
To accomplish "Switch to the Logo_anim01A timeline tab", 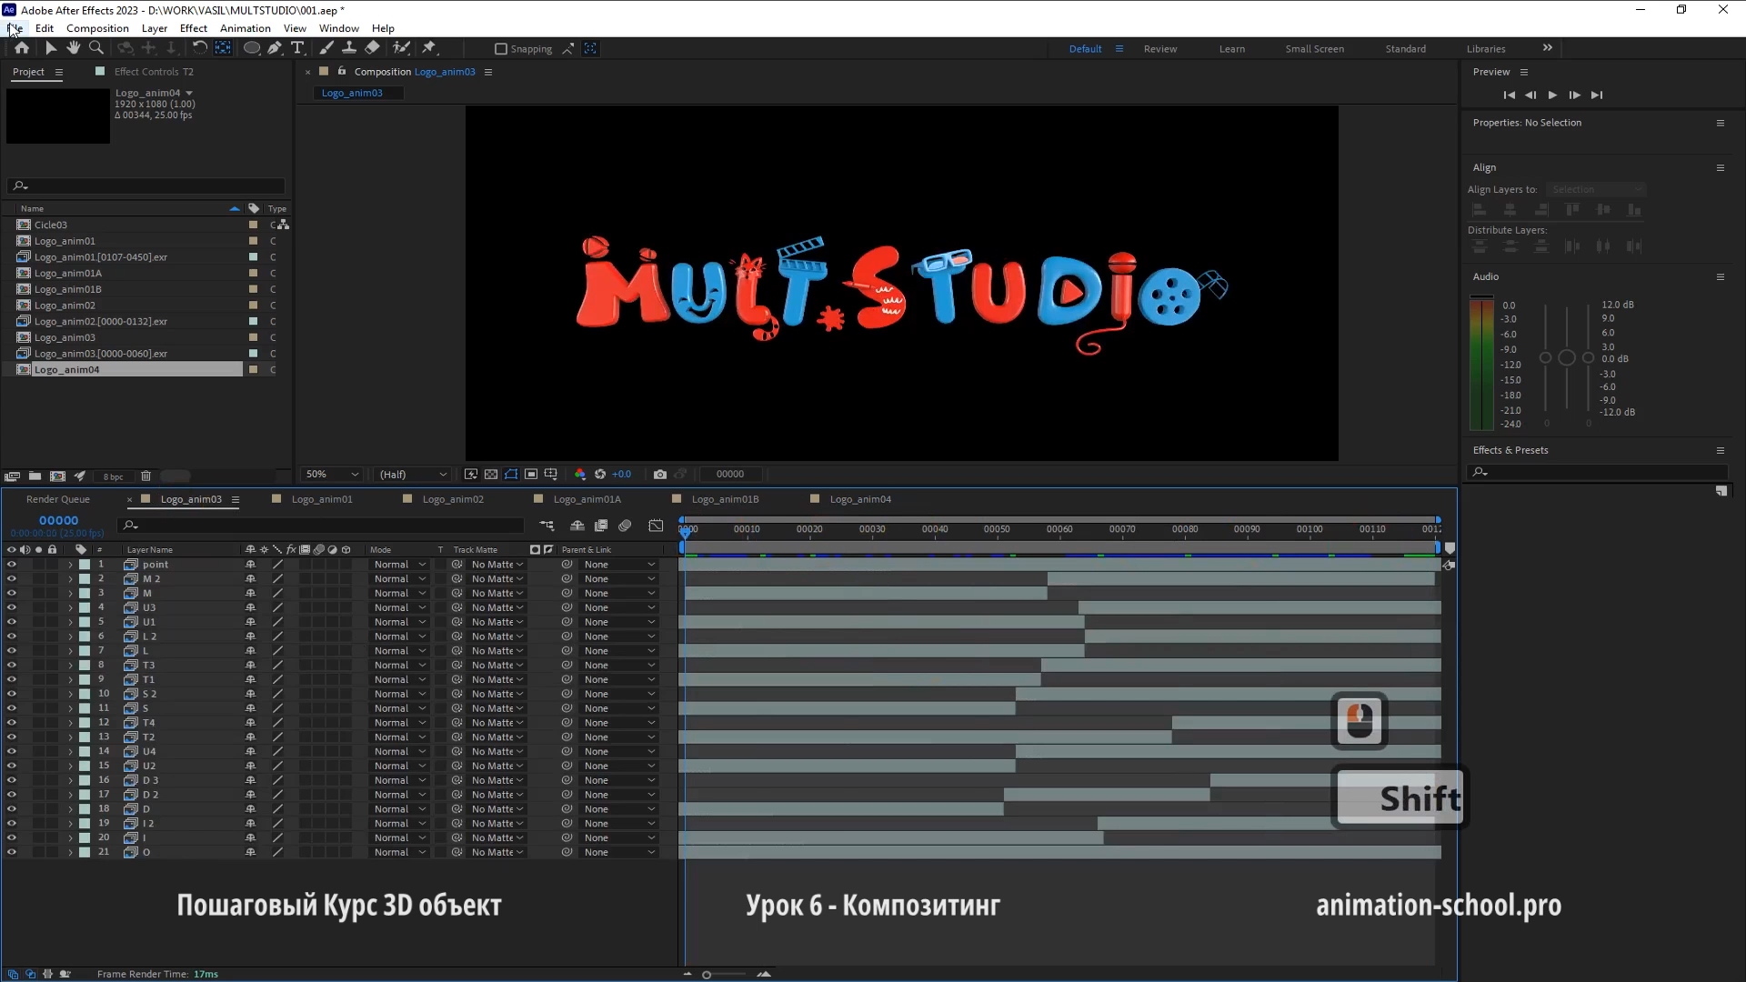I will 587,499.
